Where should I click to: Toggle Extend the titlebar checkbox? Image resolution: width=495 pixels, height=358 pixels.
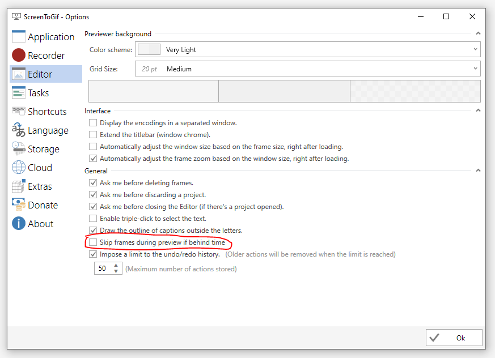[93, 135]
